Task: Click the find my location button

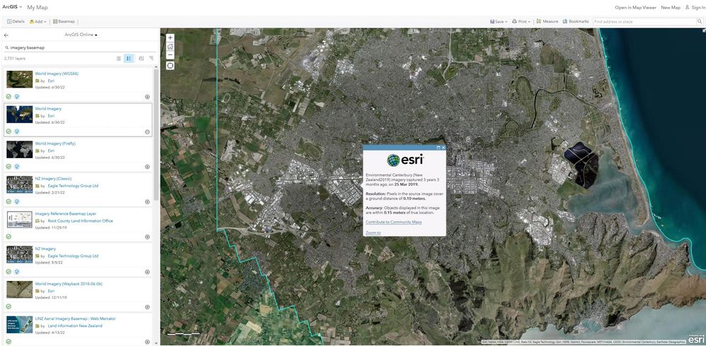Action: click(170, 66)
